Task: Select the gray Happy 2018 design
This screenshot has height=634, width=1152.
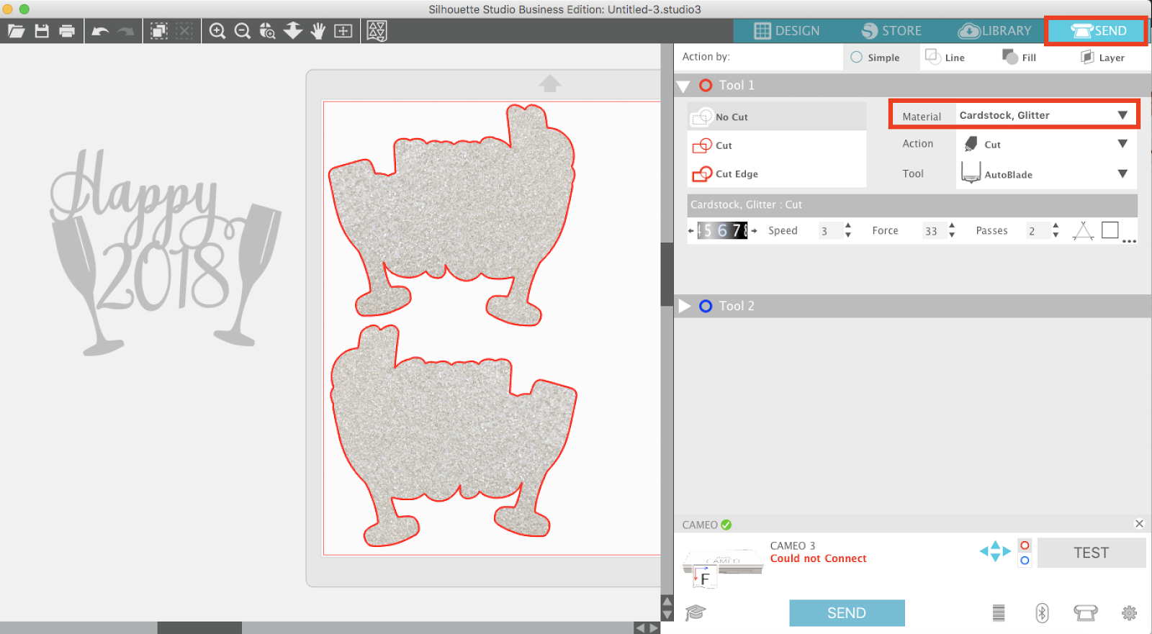Action: click(166, 252)
